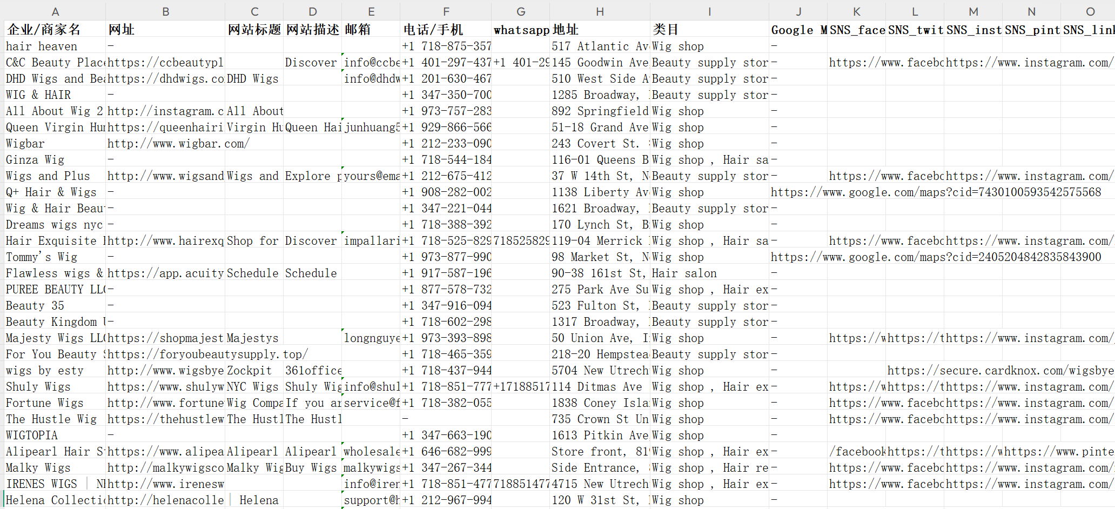Select the 'Hair salon' category cell
Viewport: 1115px width, 509px height.
coord(709,273)
